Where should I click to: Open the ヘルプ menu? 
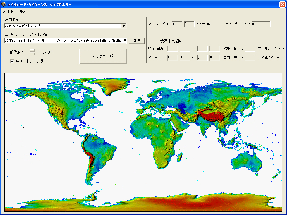21,11
